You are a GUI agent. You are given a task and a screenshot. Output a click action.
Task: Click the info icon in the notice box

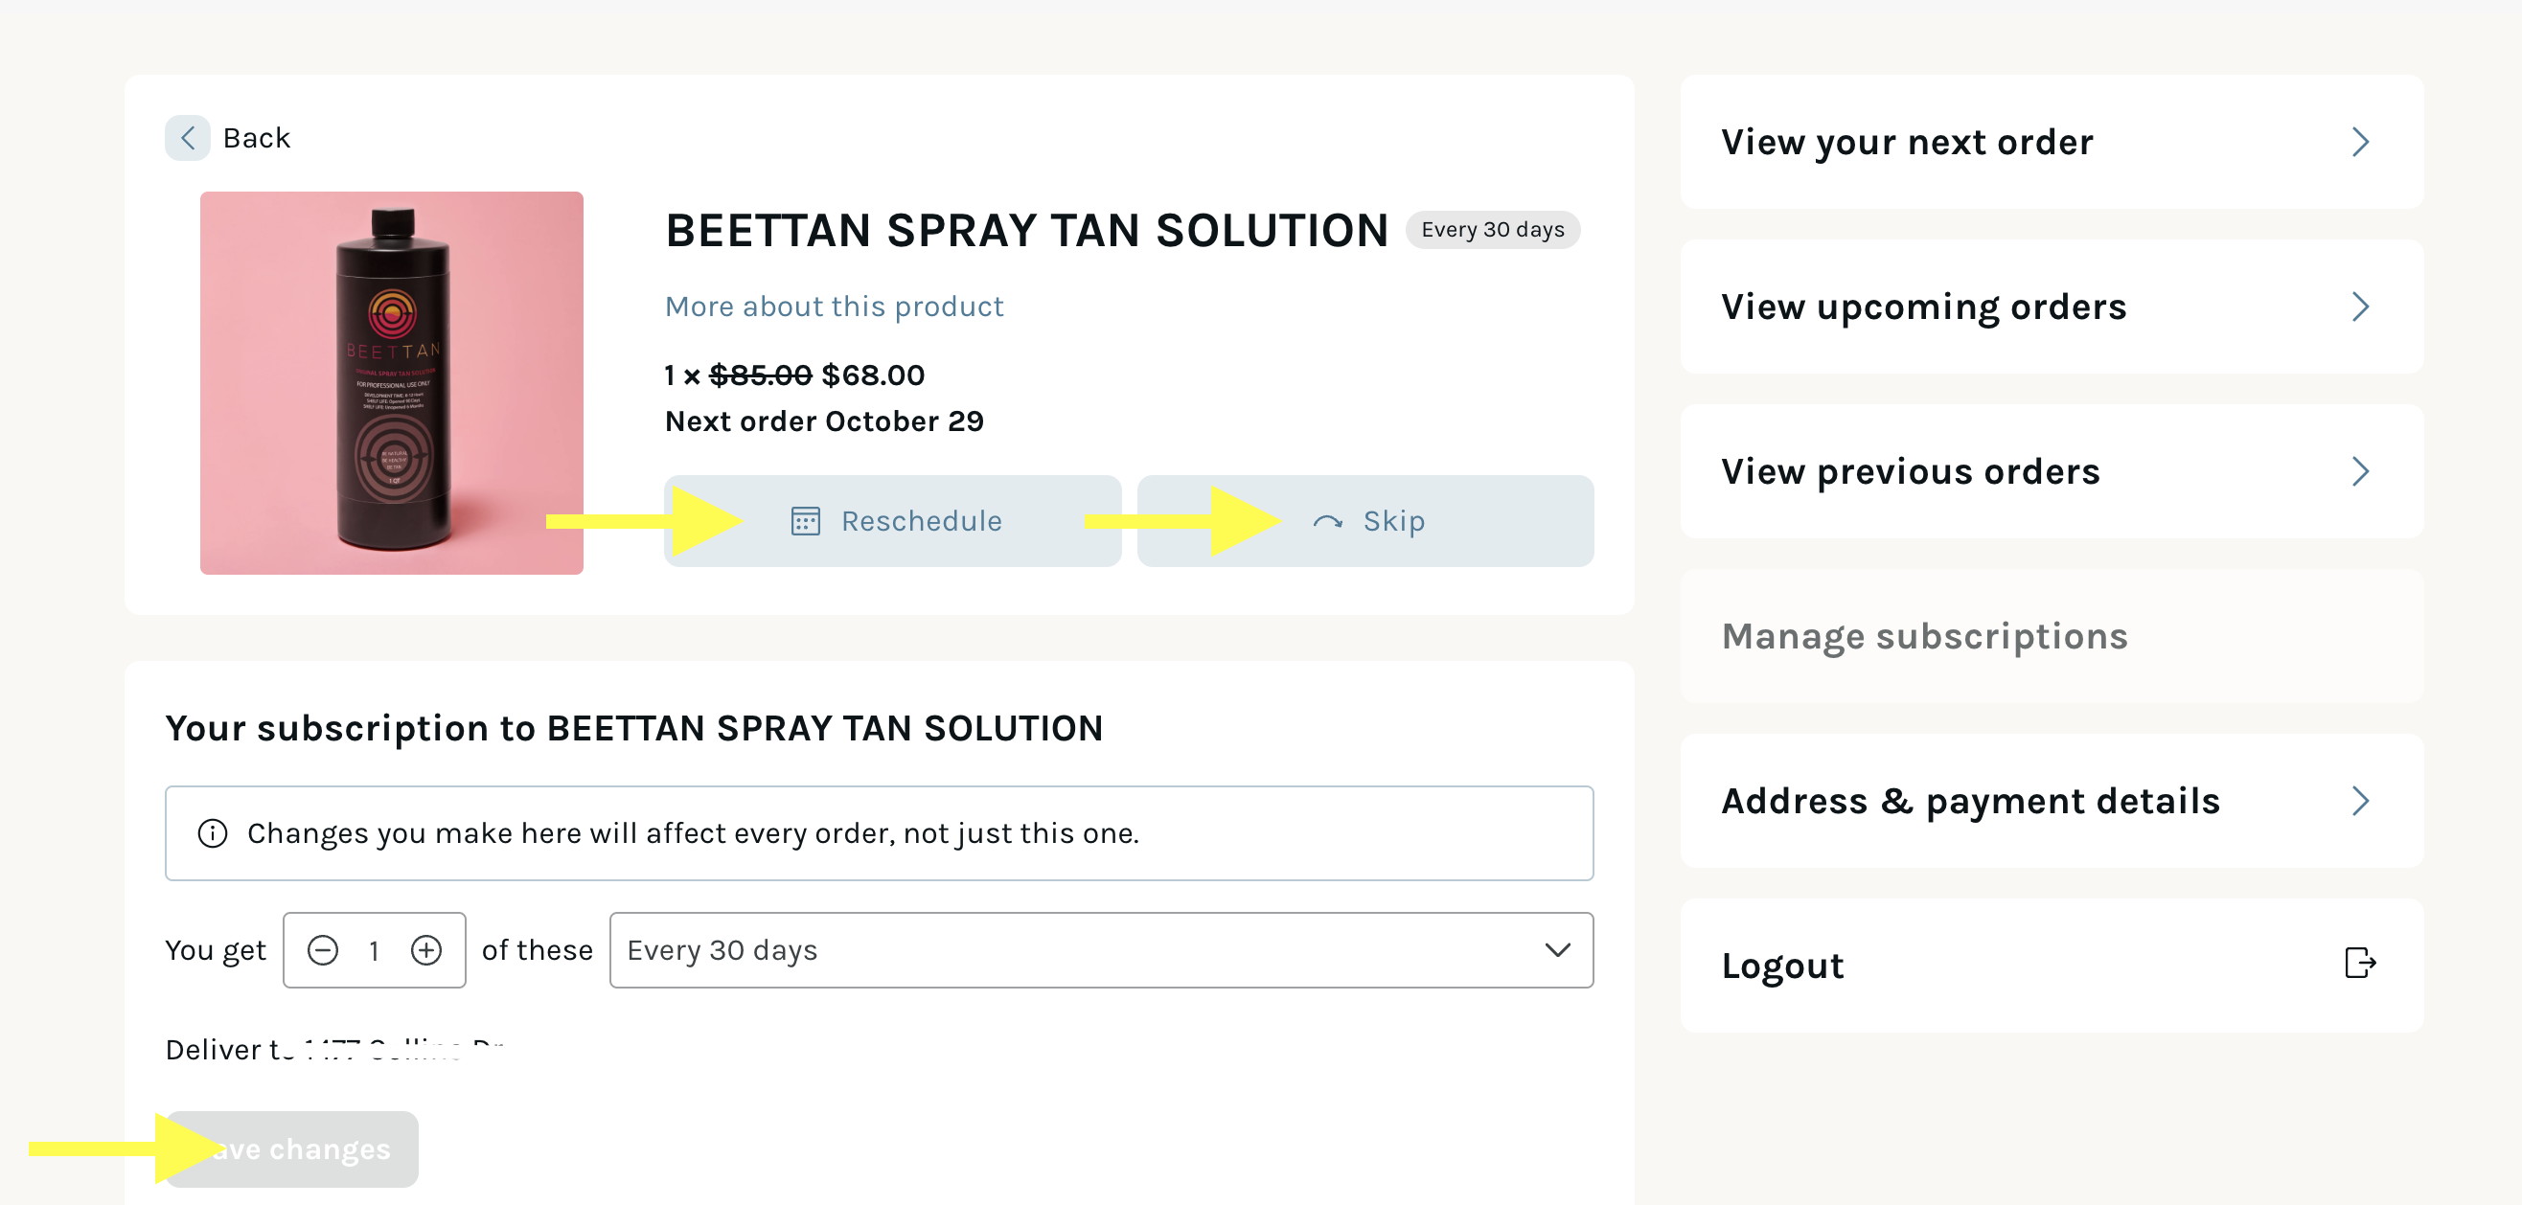pyautogui.click(x=213, y=833)
